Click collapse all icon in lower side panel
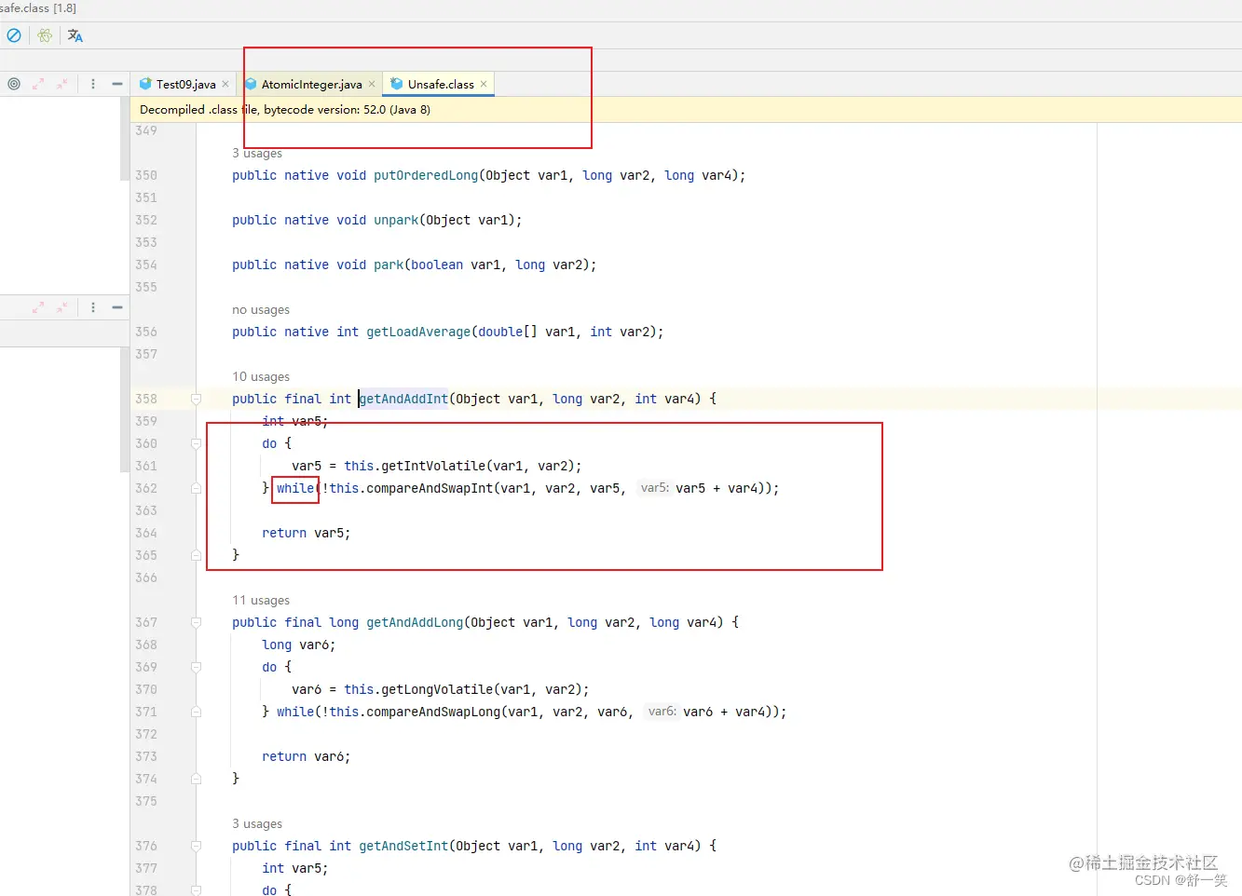1242x896 pixels. tap(61, 307)
